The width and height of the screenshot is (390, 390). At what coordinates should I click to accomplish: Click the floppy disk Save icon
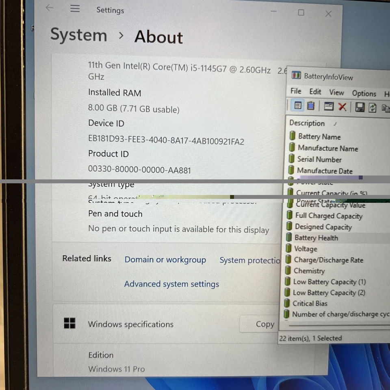360,107
